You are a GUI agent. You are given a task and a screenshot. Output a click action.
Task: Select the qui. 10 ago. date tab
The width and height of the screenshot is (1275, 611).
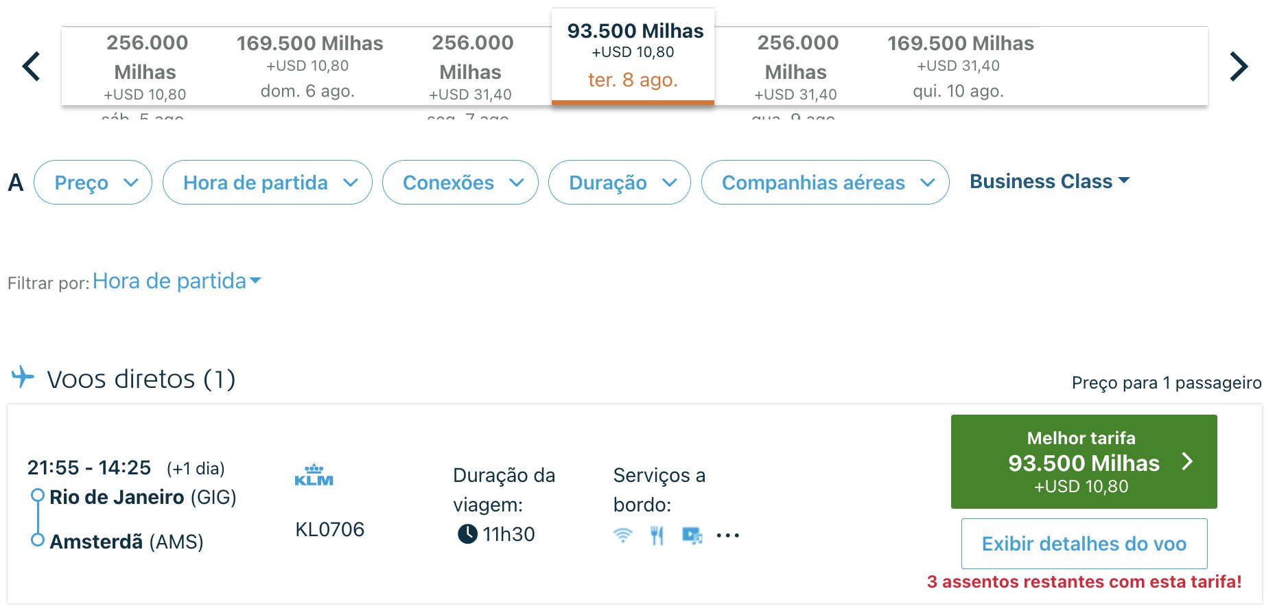coord(959,67)
